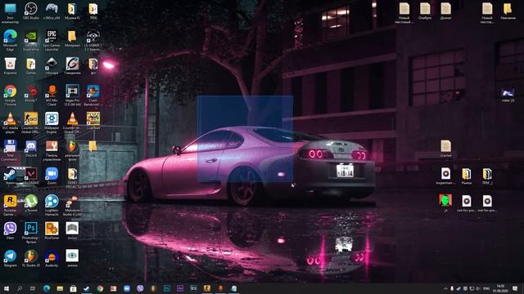Screen dimensions: 524x294
Task: Show hidden system tray icons
Action: (445, 288)
